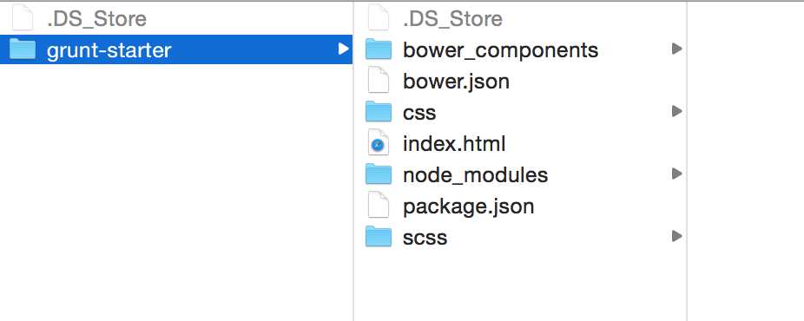Select the package.json file name
This screenshot has height=321, width=804.
pos(469,206)
